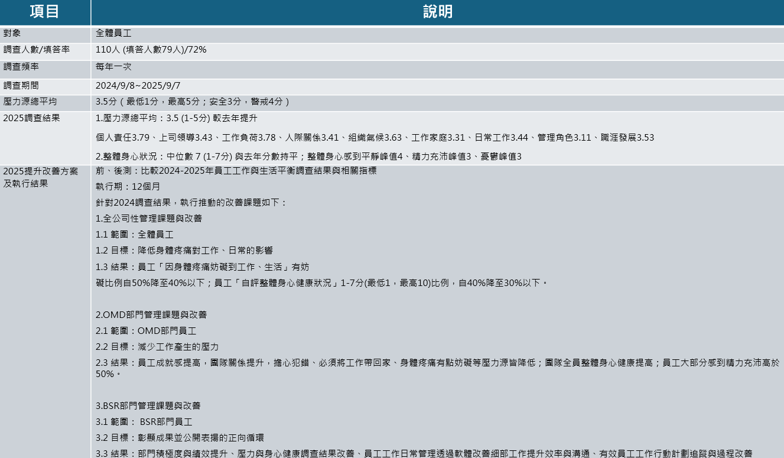Select the 2025提升改善方案 及執行結果 label
This screenshot has width=784, height=458.
click(40, 177)
